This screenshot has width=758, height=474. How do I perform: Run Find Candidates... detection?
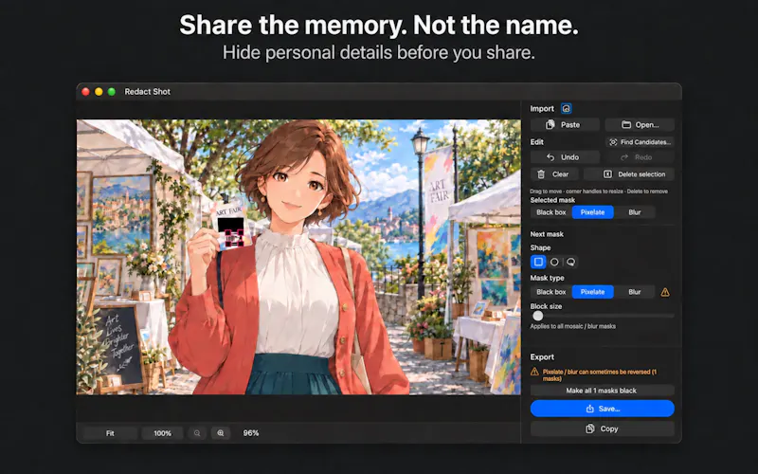point(640,142)
